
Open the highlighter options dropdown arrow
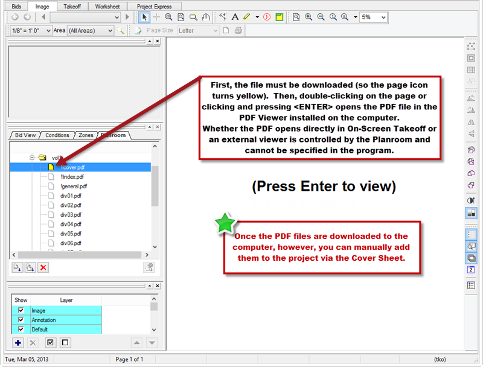pos(257,18)
